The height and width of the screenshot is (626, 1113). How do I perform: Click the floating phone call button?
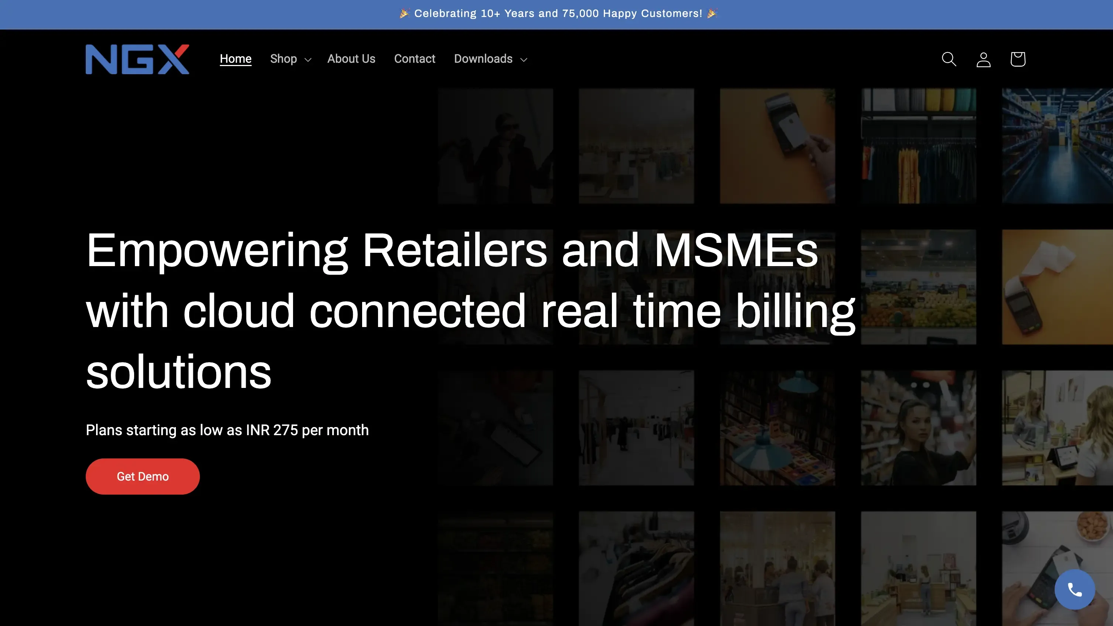(1074, 589)
